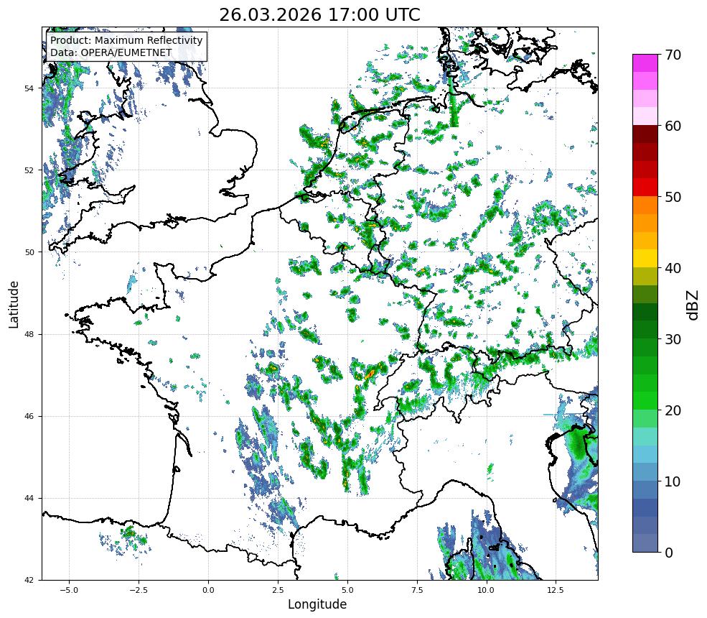Click the magenta swatch at top of colorbar
Screen dimensions: 707x618
(x=645, y=63)
